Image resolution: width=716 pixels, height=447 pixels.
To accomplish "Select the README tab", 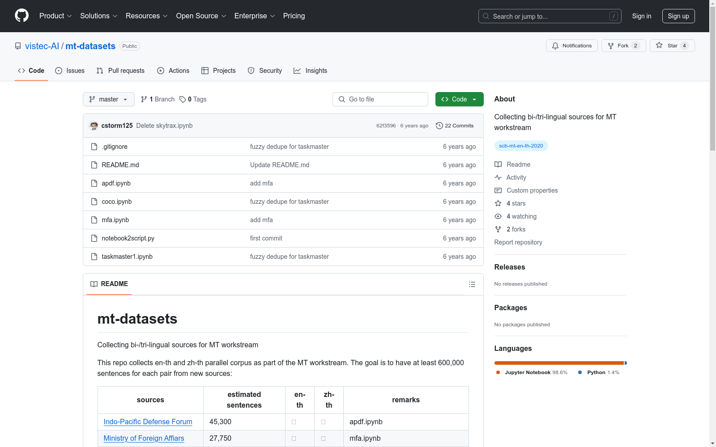I will click(x=109, y=284).
